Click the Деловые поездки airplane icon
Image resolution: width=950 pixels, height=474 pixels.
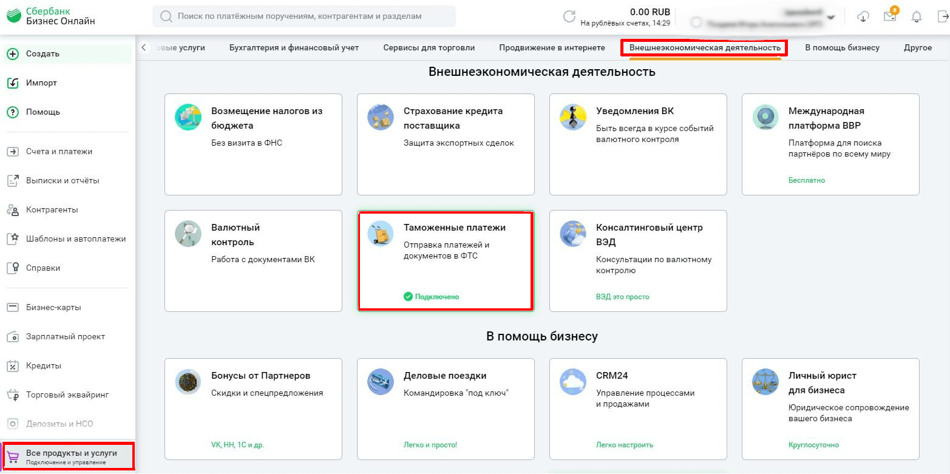point(381,382)
